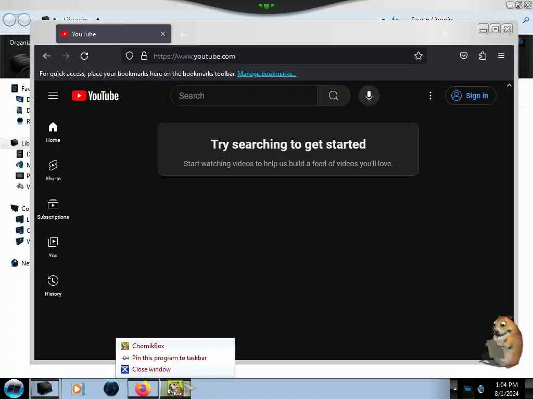Expand the list all tabs dropdown
The image size is (533, 399).
click(446, 34)
